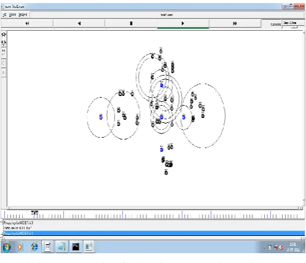The height and width of the screenshot is (263, 306).
Task: Select the third tool in the left toolbar
Action: click(x=4, y=52)
